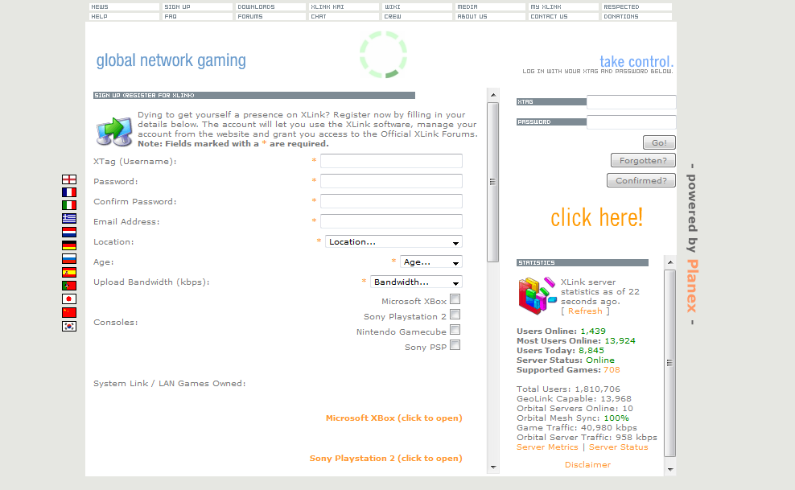Viewport: 795px width, 490px height.
Task: Expand Sony Playstation 2 games list
Action: (x=386, y=459)
